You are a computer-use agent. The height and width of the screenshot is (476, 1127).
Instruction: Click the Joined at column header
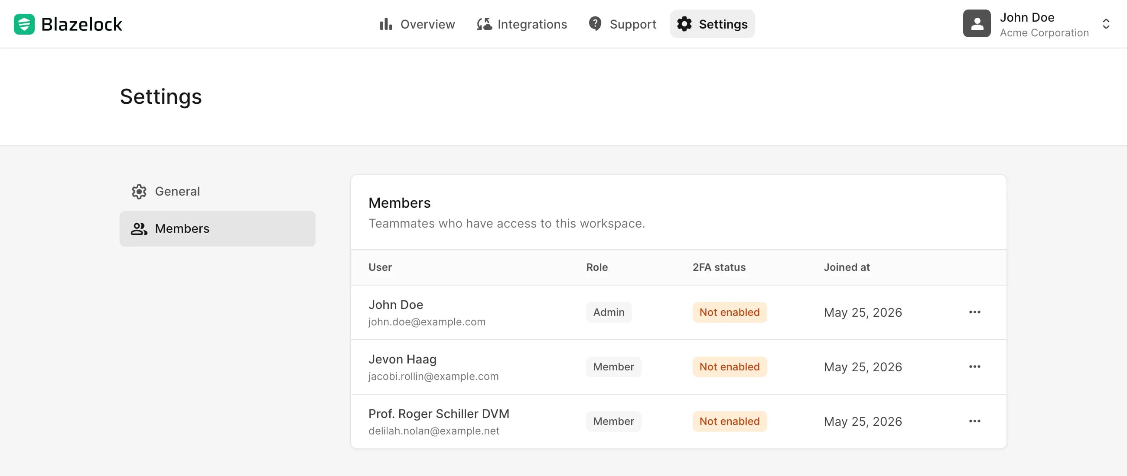click(847, 267)
